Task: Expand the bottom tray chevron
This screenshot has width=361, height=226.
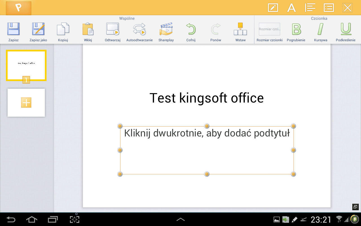Action: point(180,219)
